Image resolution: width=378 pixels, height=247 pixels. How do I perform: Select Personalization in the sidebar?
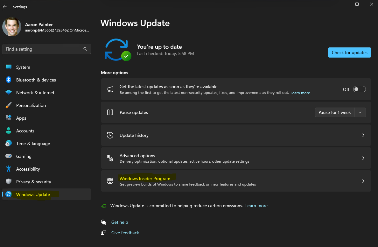tap(47, 105)
